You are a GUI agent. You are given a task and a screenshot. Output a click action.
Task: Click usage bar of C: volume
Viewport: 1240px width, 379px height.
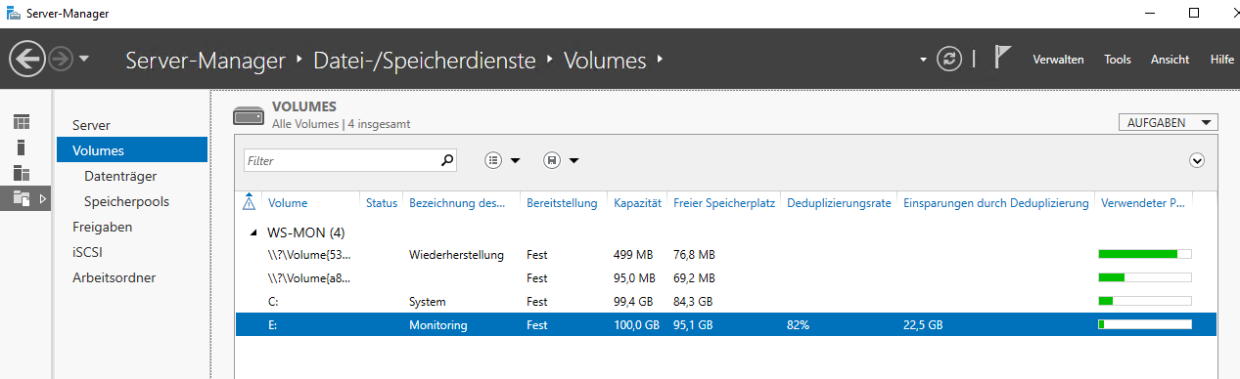coord(1145,301)
